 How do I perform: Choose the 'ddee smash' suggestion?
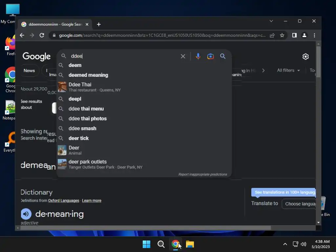144,128
